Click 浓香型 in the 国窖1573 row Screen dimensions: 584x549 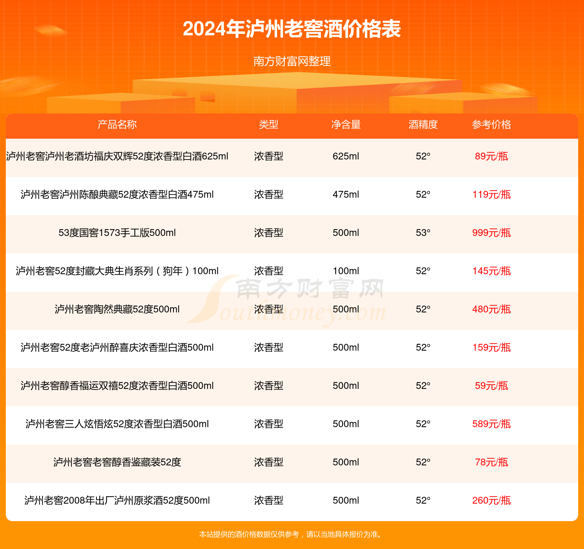(x=269, y=233)
